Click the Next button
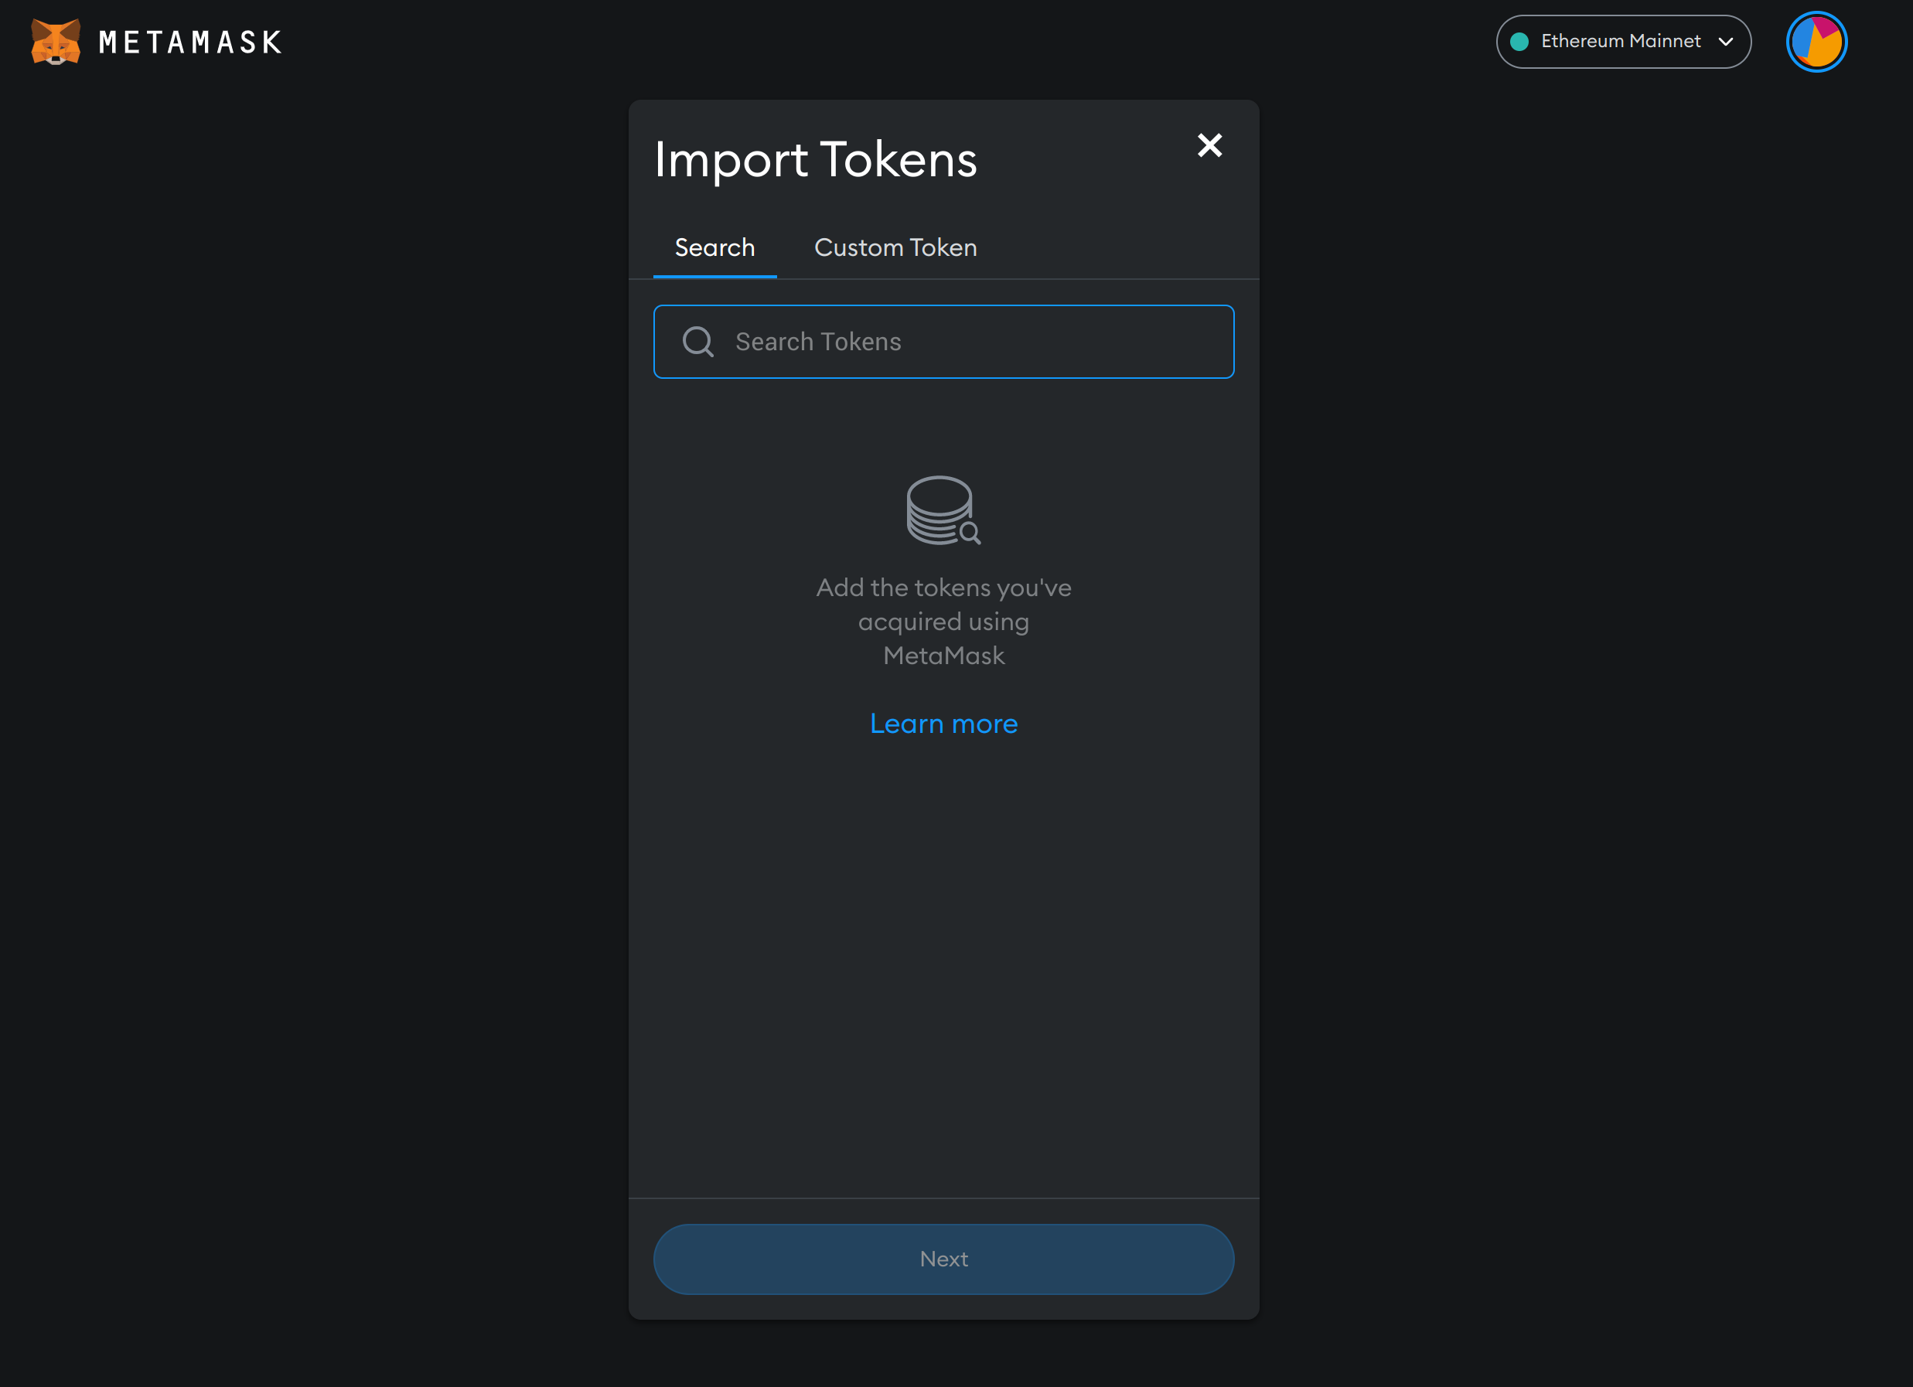The width and height of the screenshot is (1913, 1387). pyautogui.click(x=943, y=1259)
